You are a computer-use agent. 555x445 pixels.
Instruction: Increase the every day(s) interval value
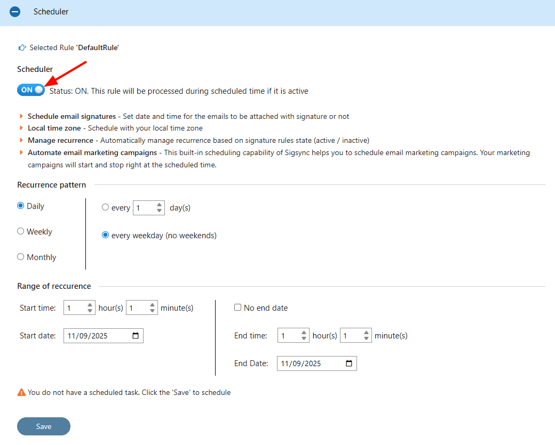click(160, 205)
